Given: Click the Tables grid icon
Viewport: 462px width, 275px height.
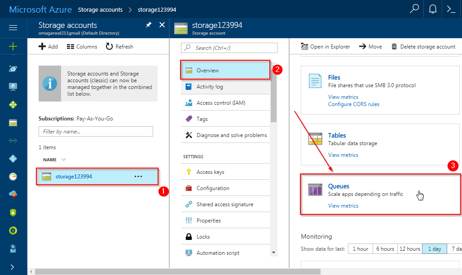Looking at the screenshot, I should click(315, 139).
